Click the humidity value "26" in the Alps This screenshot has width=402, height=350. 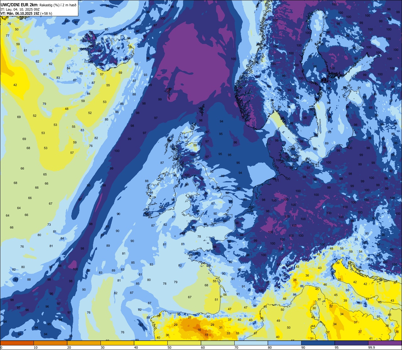[x=295, y=280]
